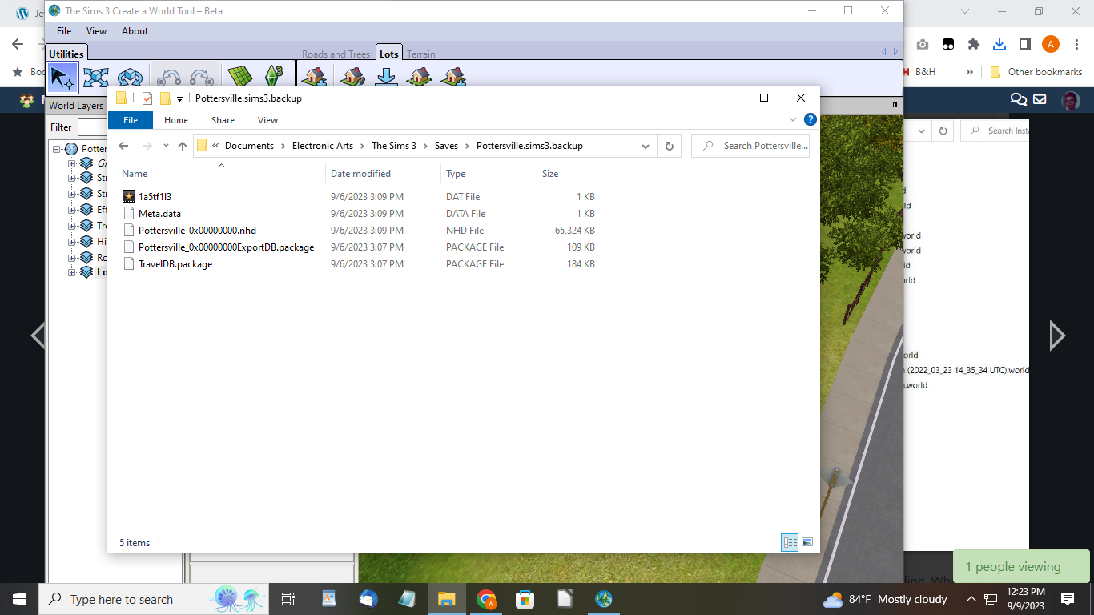1094x615 pixels.
Task: Click the refresh button beside the address bar
Action: [670, 146]
